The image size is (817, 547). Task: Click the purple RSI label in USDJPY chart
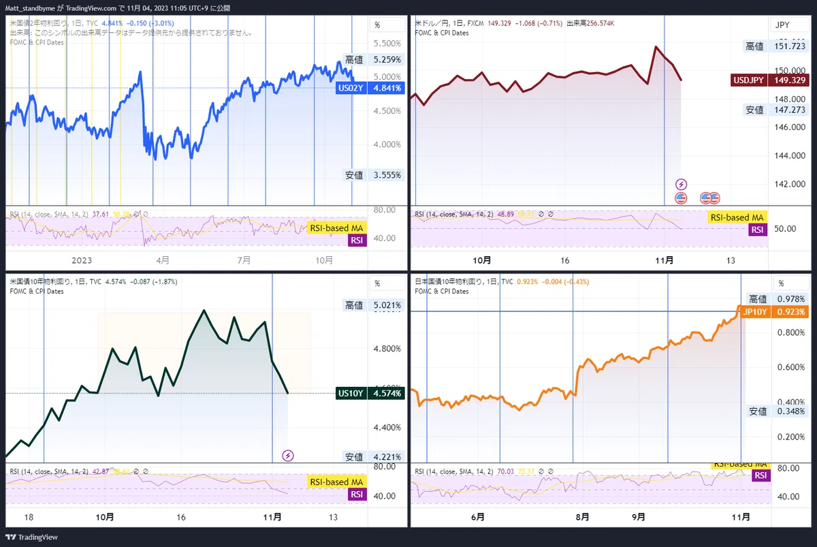coord(758,230)
